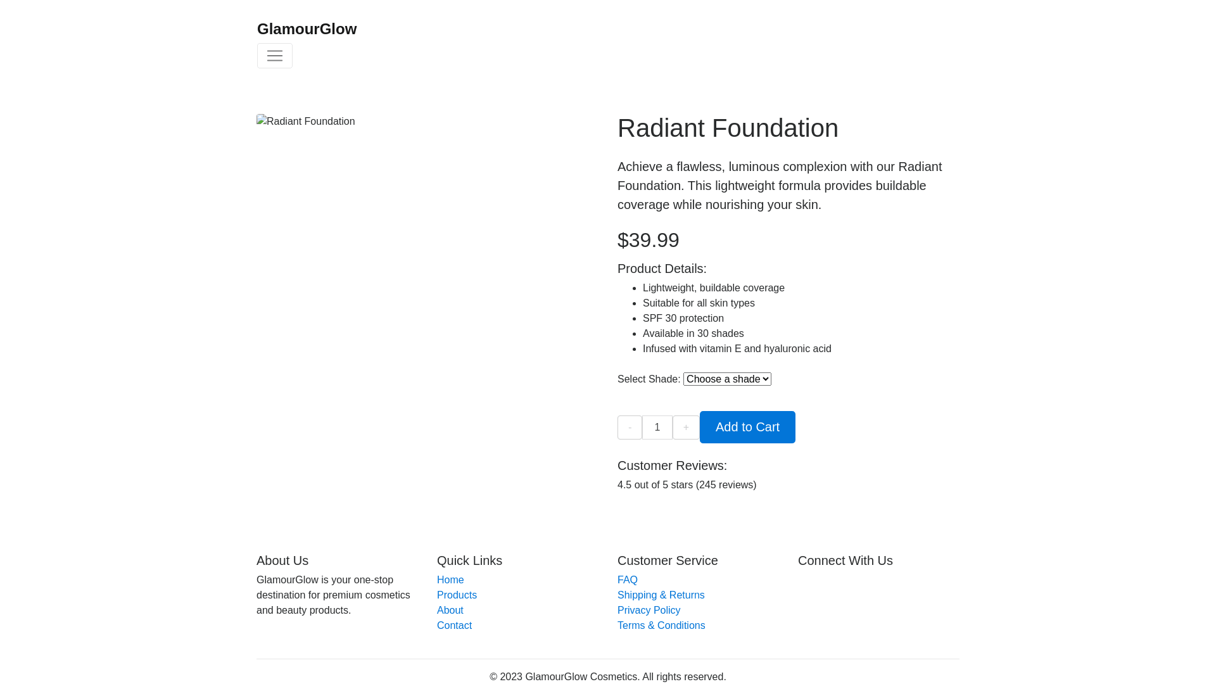Decrease quantity with minus button

point(630,427)
